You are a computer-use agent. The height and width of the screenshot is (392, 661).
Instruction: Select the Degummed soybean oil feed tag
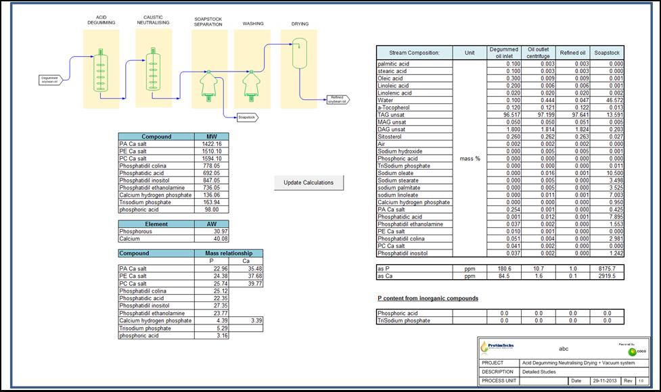(49, 80)
